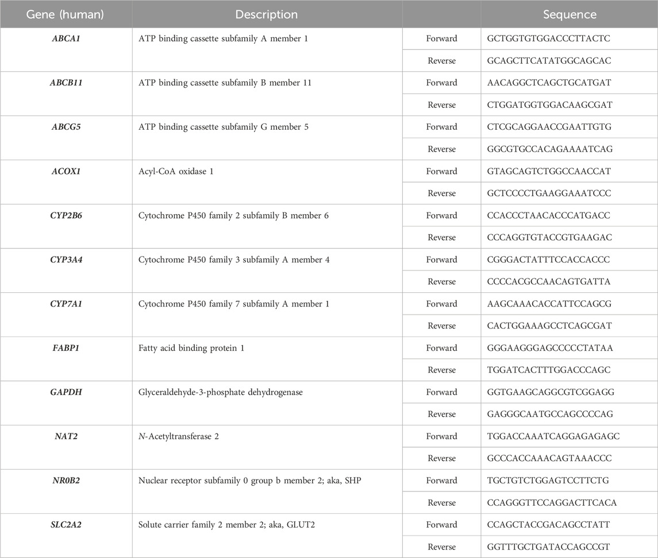Click sequence TGGATCACTTTGGACCCAGC
Viewport: 658px width, 558px height.
548,370
